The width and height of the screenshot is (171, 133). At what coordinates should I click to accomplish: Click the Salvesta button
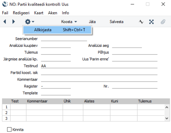[x=117, y=22]
